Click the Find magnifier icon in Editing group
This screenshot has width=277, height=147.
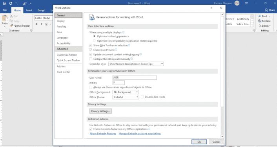[x=260, y=16]
